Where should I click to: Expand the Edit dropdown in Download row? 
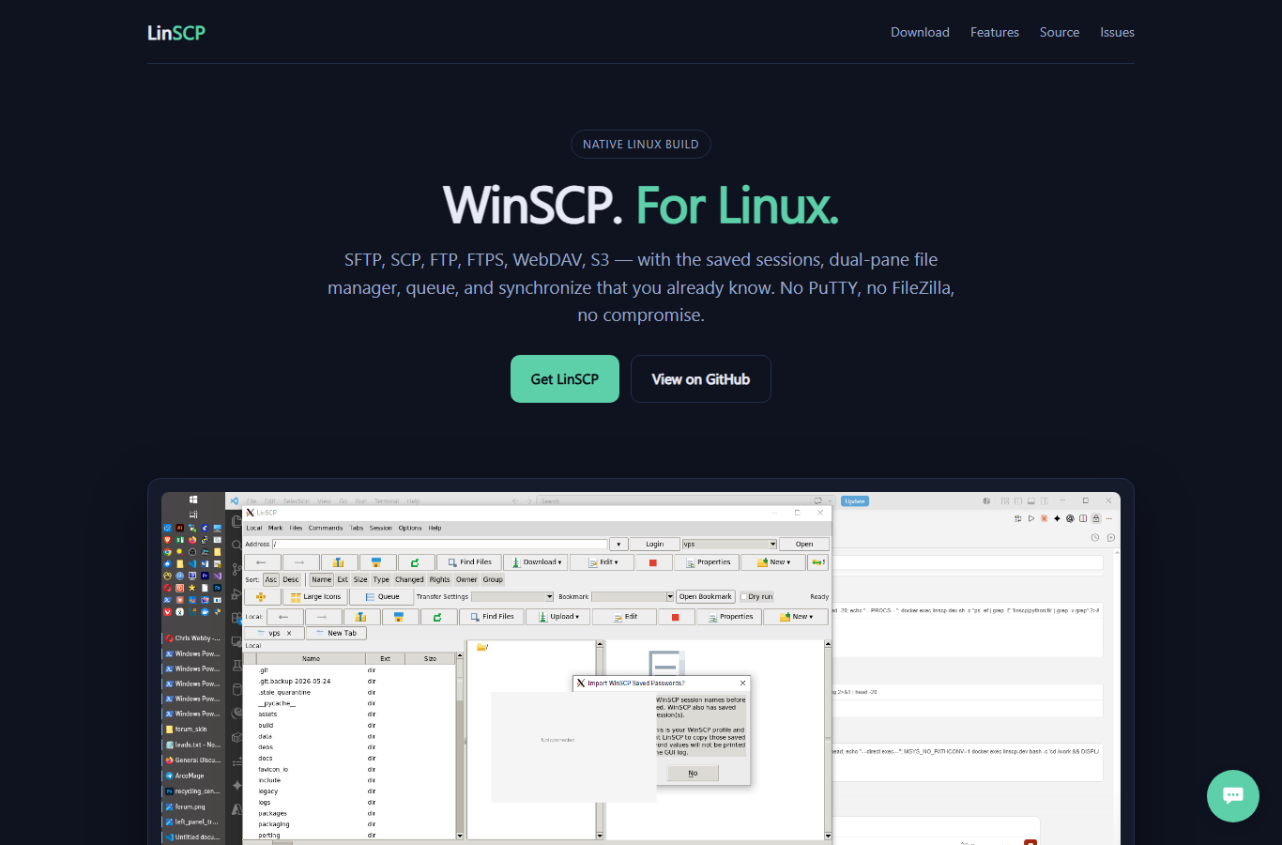click(603, 562)
